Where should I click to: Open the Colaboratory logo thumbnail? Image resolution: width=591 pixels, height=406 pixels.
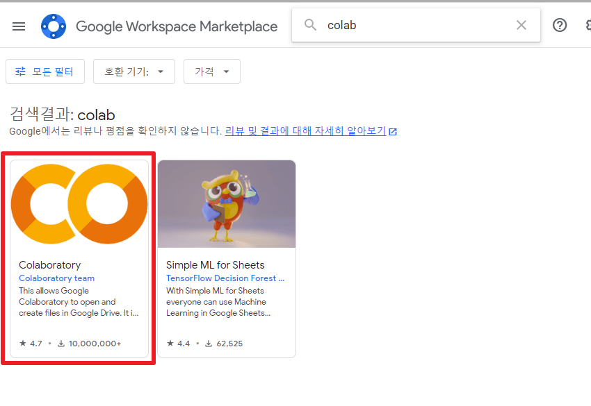[x=79, y=204]
